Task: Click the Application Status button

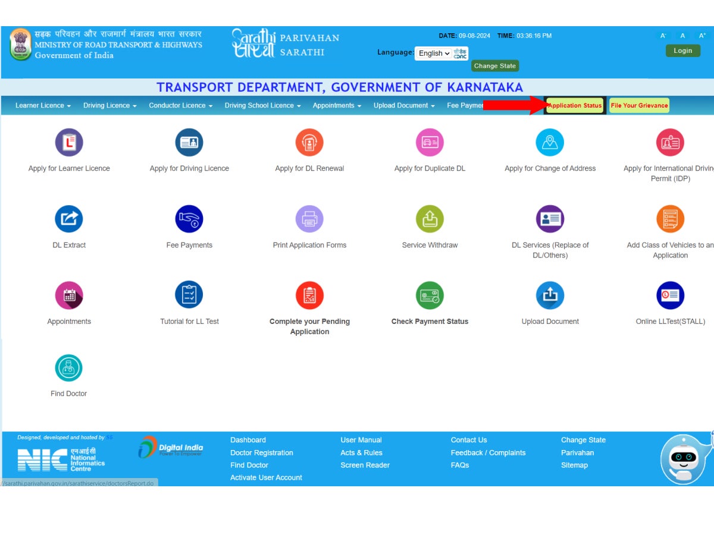Action: [x=574, y=105]
